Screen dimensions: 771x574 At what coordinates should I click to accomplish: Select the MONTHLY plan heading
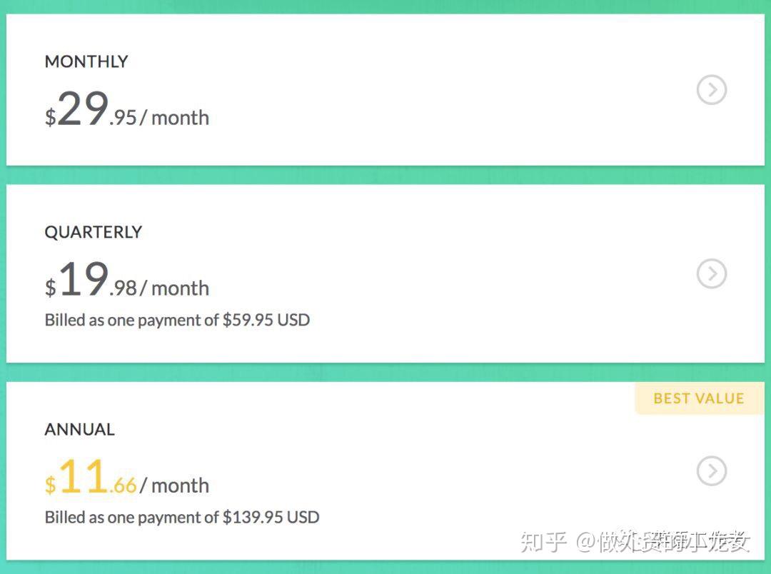(86, 61)
